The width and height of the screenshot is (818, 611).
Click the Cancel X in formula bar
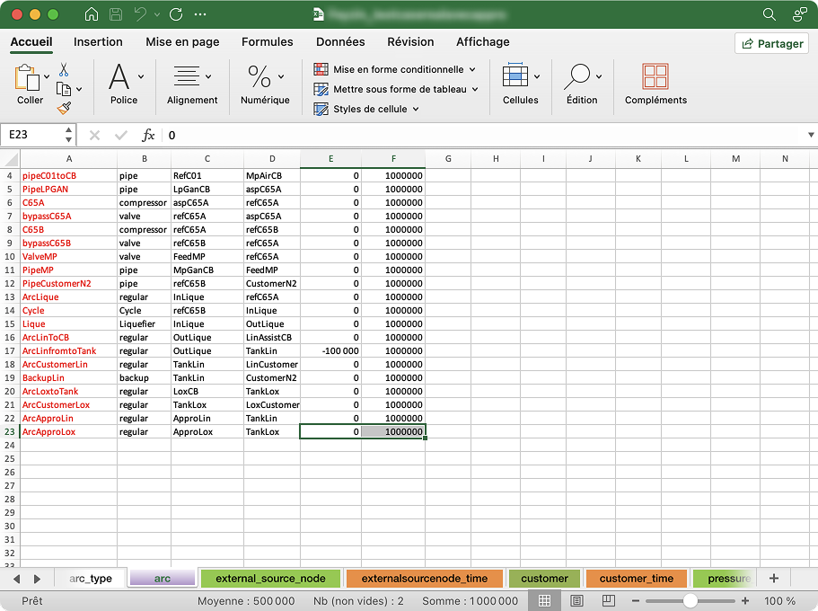(94, 136)
